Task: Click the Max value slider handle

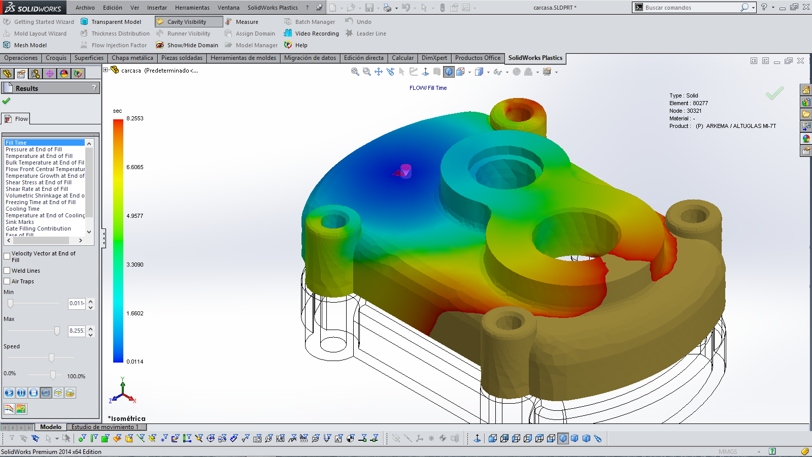Action: coord(57,331)
